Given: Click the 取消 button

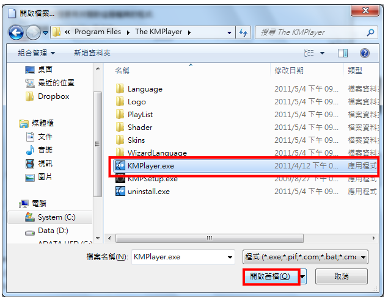Looking at the screenshot, I should pos(342,276).
